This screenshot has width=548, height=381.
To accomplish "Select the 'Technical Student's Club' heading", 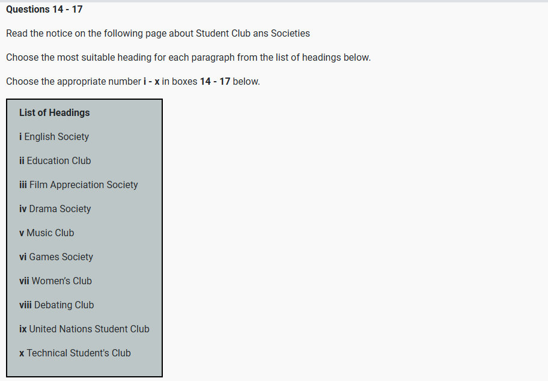I will point(79,353).
